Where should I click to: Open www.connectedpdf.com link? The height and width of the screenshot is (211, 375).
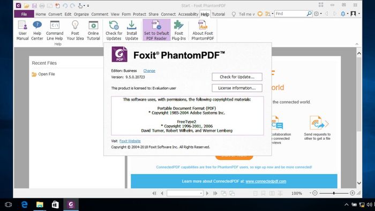[266, 181]
